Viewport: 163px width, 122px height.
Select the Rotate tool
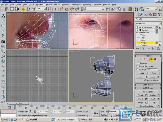28,9
